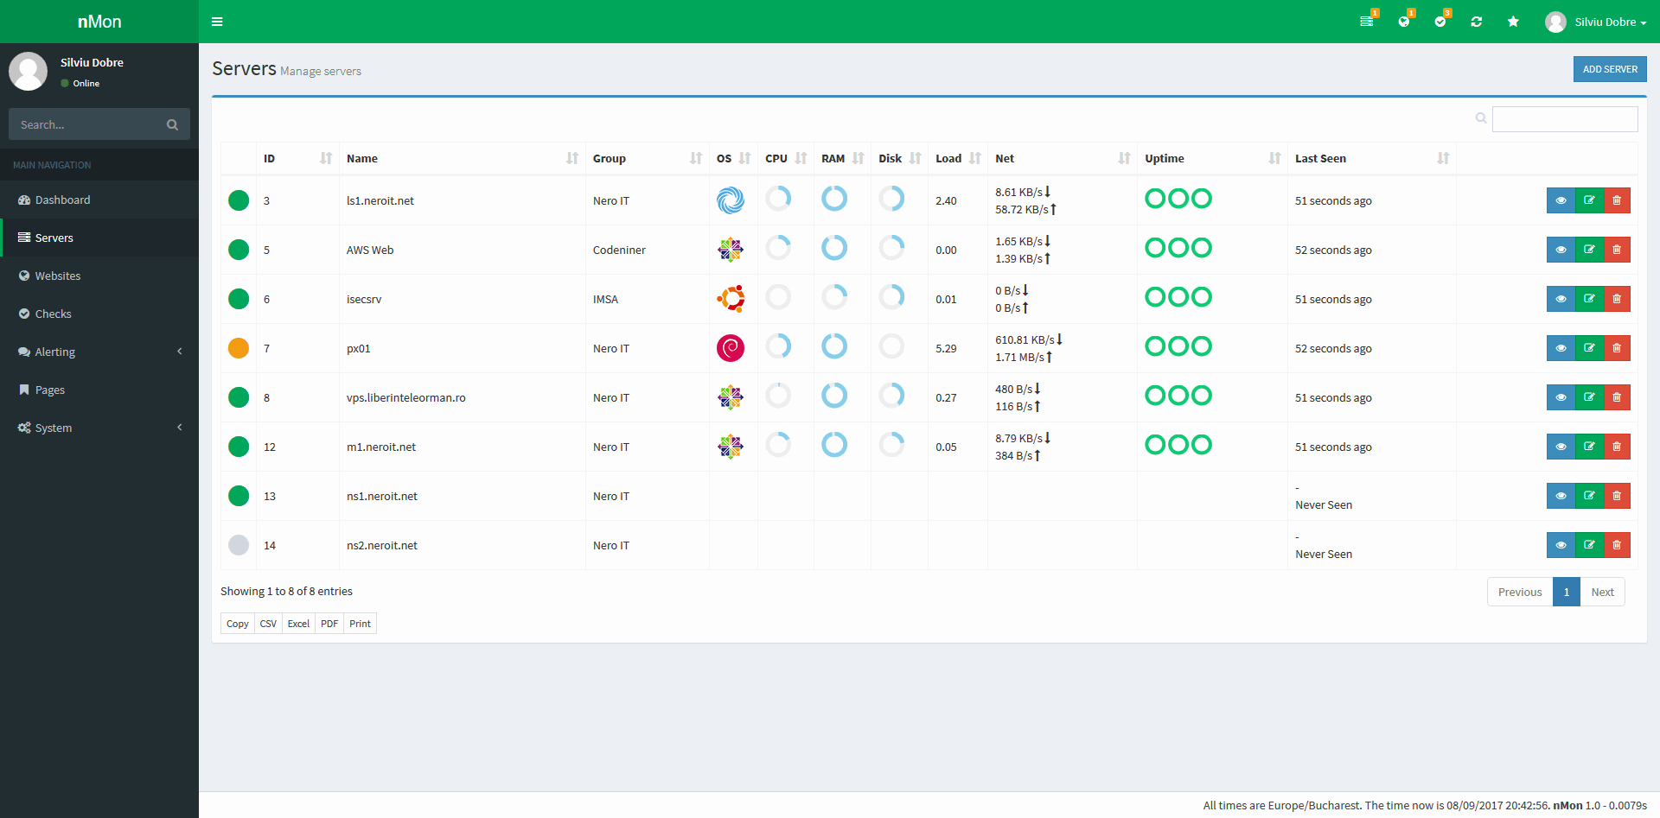Open Websites in sidebar navigation
The height and width of the screenshot is (818, 1660).
click(x=99, y=276)
